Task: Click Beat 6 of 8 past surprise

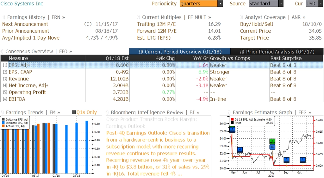Action: tap(283, 72)
